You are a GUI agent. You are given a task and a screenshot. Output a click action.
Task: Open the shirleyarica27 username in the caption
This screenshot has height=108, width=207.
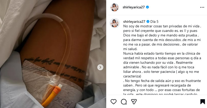tap(134, 21)
